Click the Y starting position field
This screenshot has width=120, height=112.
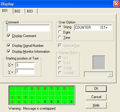click(x=25, y=72)
